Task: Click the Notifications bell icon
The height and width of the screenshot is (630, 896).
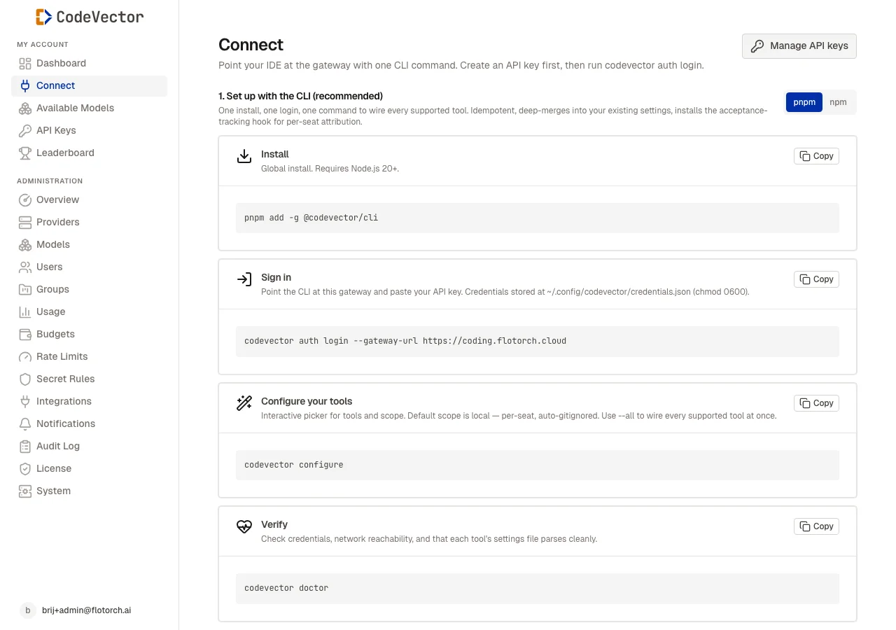Action: (25, 424)
